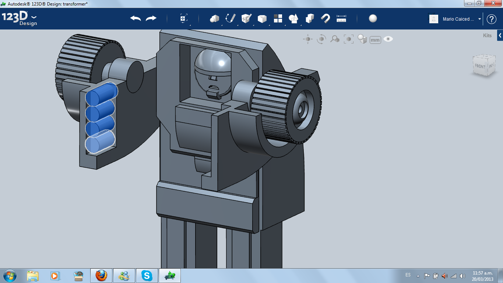Image resolution: width=503 pixels, height=283 pixels.
Task: Switch to Firefox in the taskbar
Action: 101,276
